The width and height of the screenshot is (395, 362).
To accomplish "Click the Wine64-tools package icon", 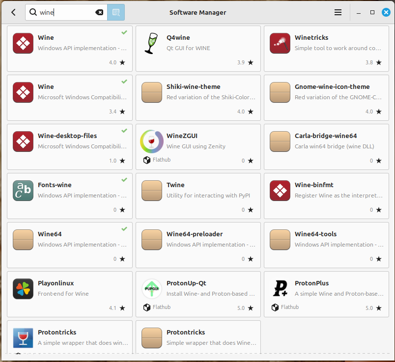I will 280,240.
